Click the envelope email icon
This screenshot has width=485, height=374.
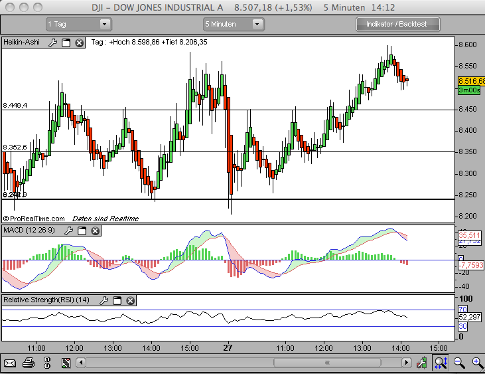pos(9,363)
